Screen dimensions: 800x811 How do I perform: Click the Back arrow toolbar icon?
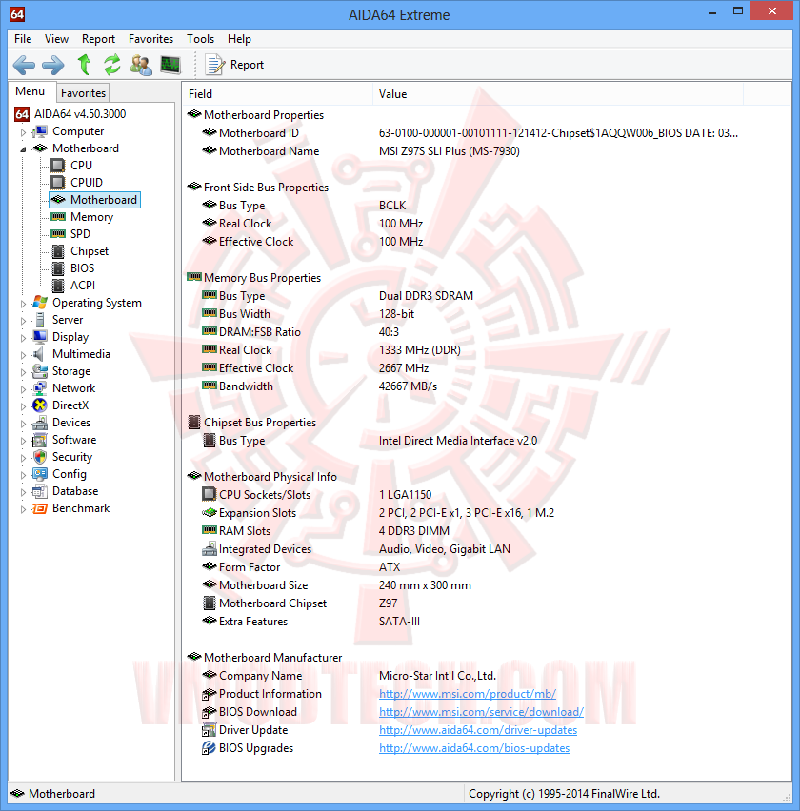[x=24, y=65]
